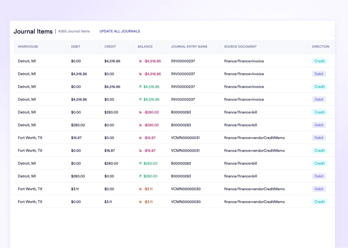Select Credit badge in positive $4,516.86 balance row

point(319,87)
